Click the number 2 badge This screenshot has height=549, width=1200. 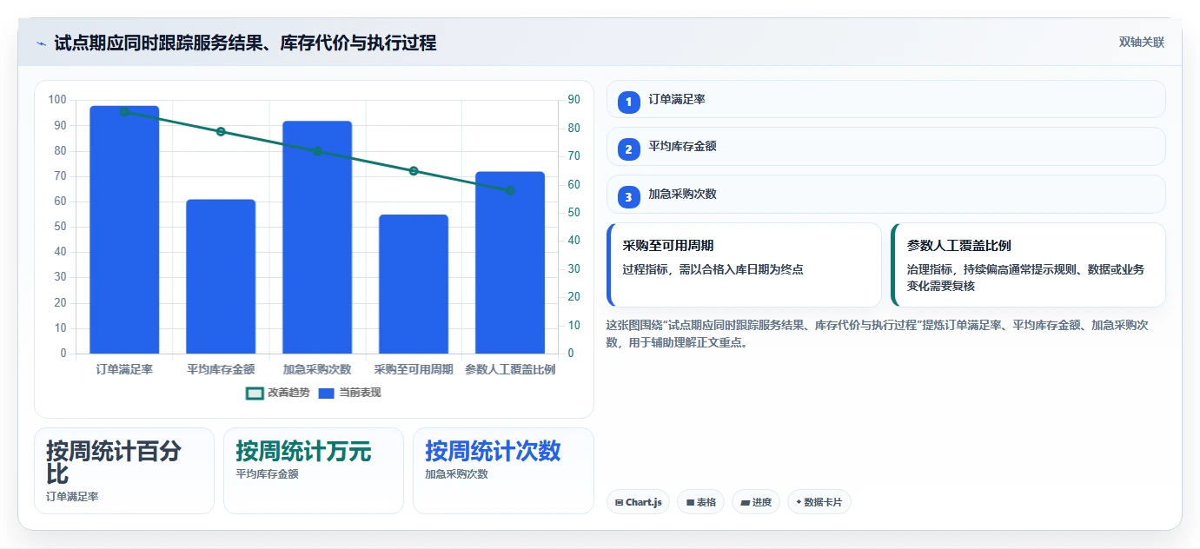[629, 149]
